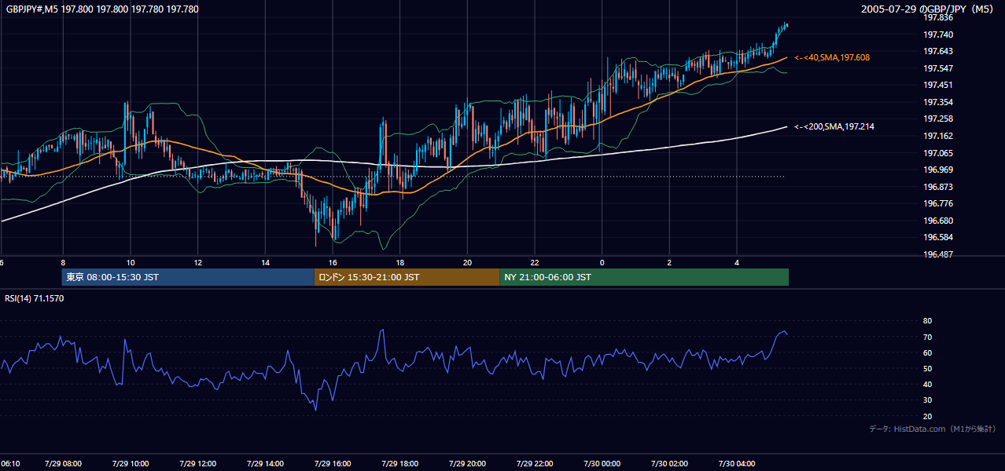
Task: Click RSI axis level 50
Action: pyautogui.click(x=927, y=368)
